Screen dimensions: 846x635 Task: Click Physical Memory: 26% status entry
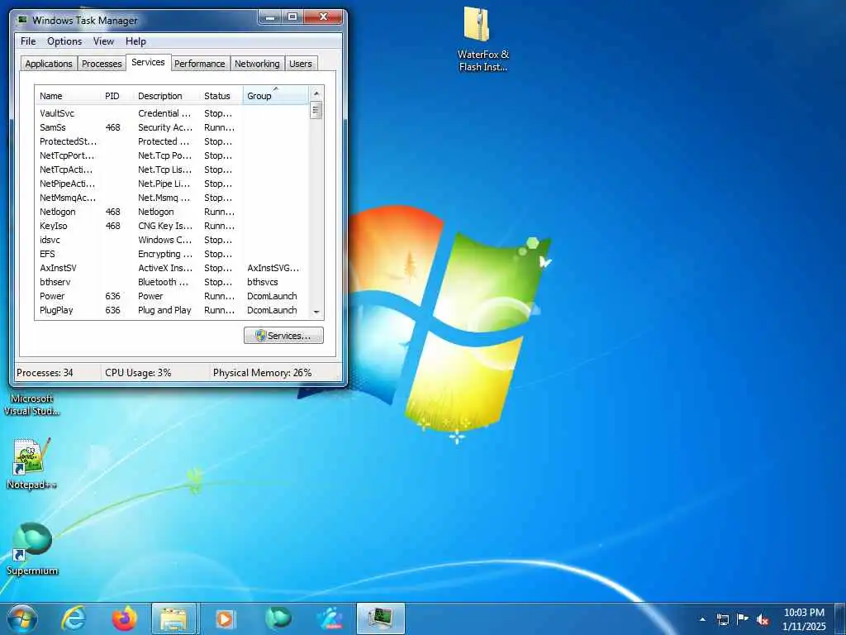tap(262, 373)
